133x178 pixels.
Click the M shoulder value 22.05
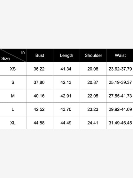click(93, 96)
